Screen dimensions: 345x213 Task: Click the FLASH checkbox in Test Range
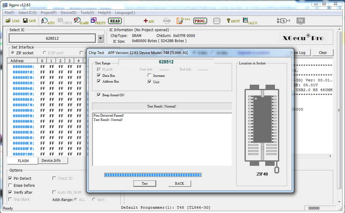point(99,69)
